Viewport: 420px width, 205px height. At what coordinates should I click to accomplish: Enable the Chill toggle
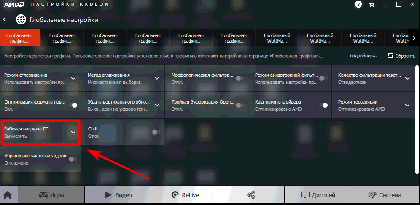[156, 132]
